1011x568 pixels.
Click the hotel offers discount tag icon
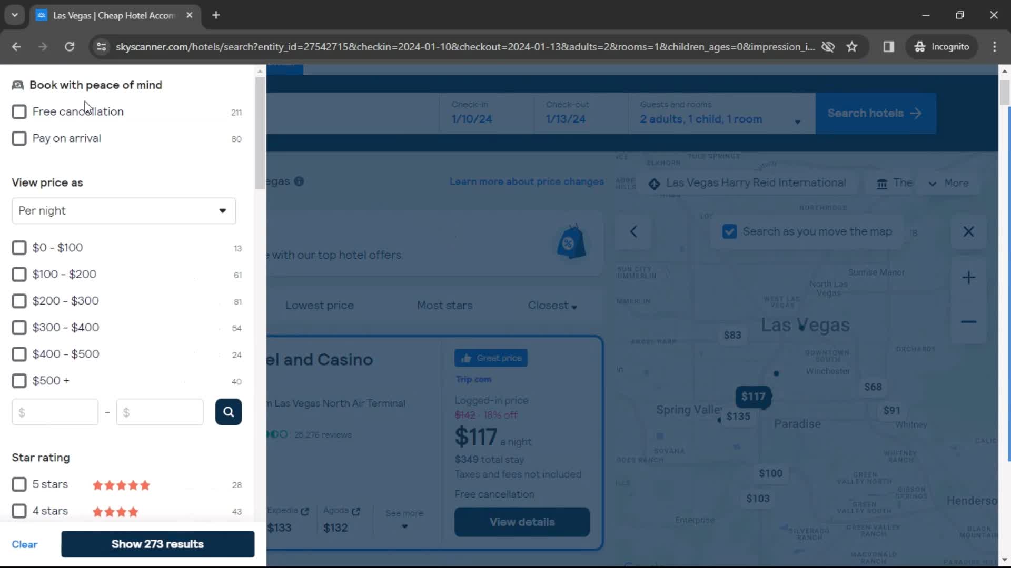tap(571, 242)
